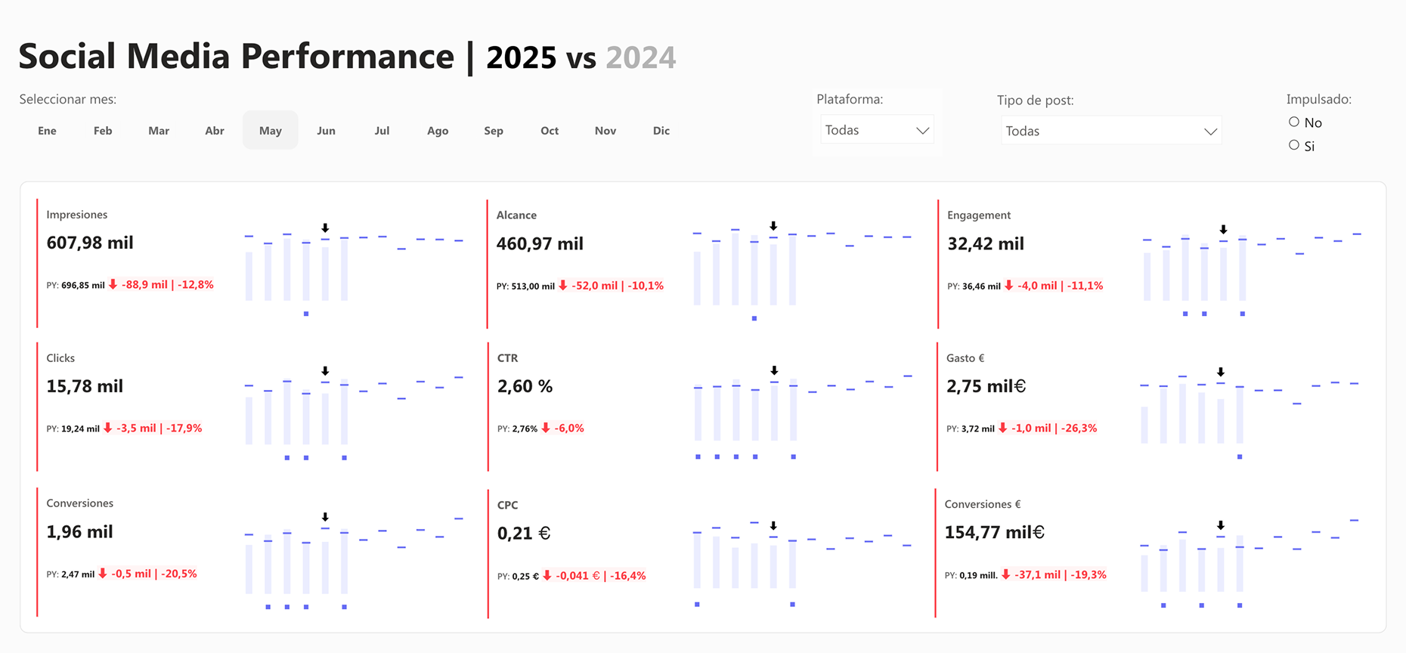
Task: Click the red decline arrow in the Alcance card
Action: pos(562,286)
